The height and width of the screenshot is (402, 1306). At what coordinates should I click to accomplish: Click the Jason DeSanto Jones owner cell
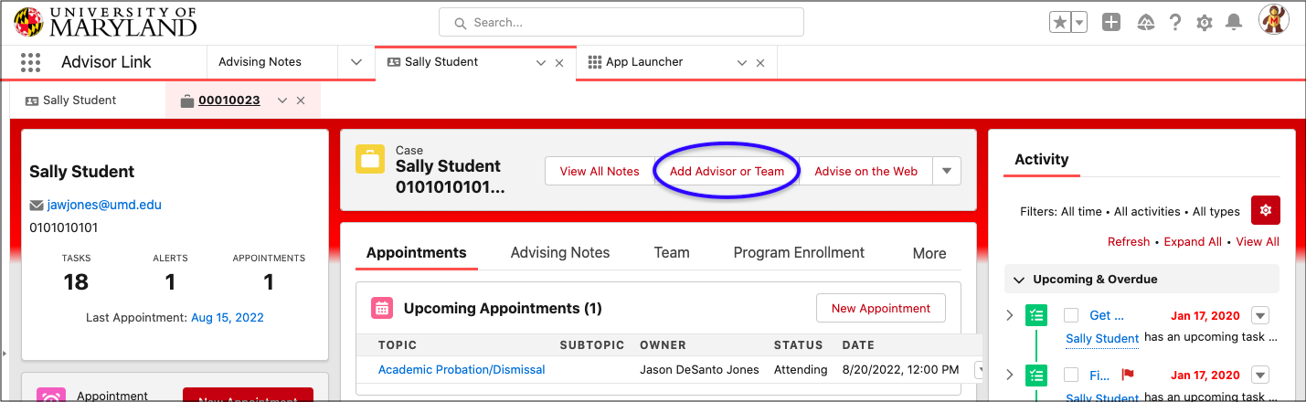tap(700, 369)
